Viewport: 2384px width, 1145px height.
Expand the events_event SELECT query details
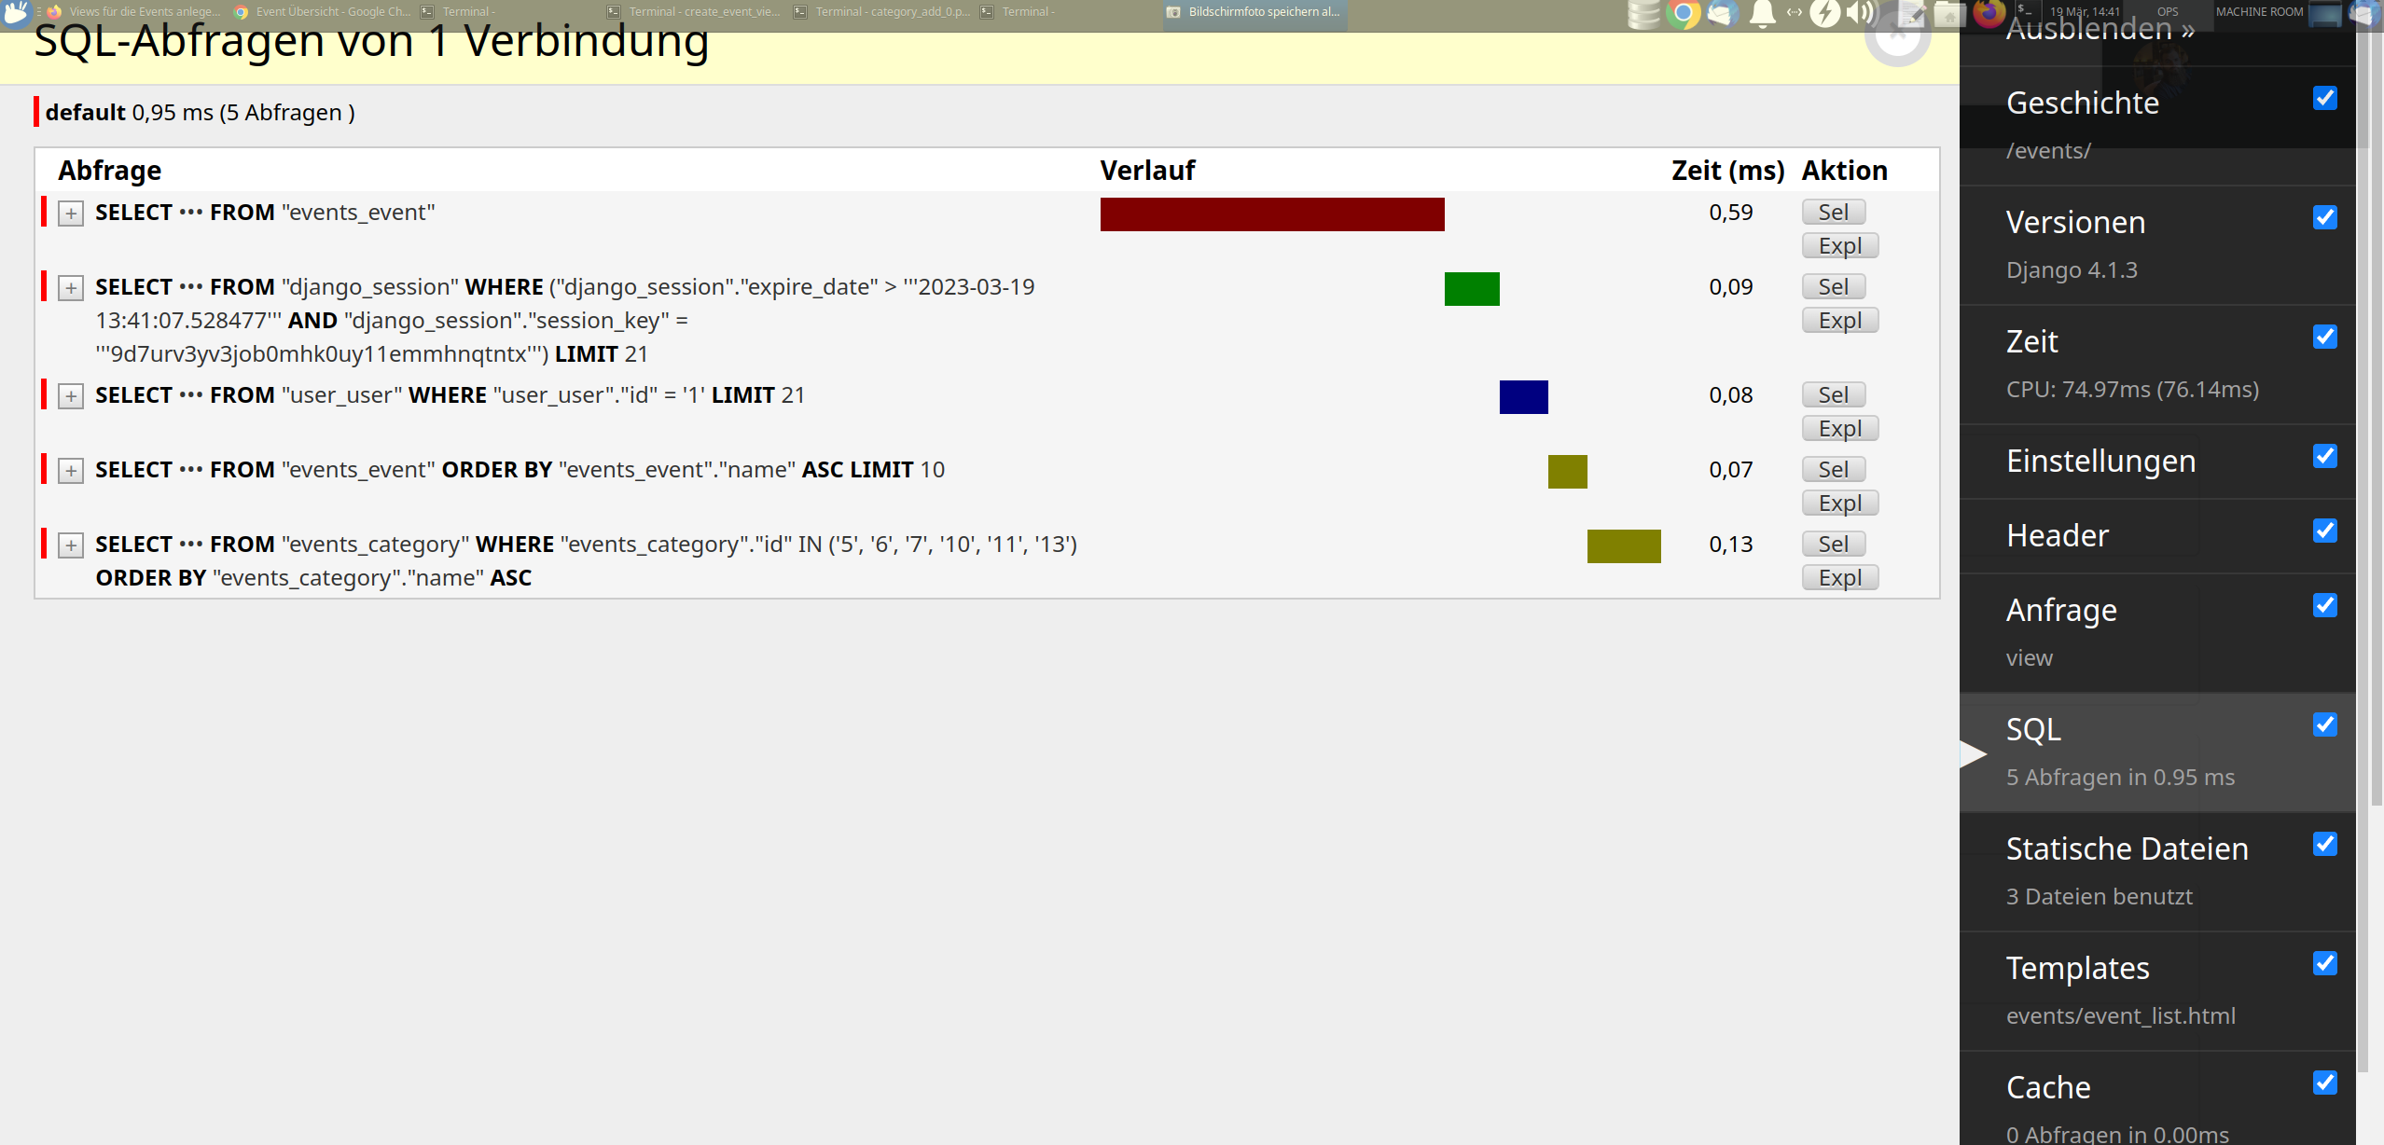(x=71, y=214)
